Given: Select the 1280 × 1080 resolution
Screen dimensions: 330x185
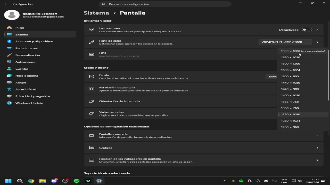Looking at the screenshot, I should click(303, 114).
